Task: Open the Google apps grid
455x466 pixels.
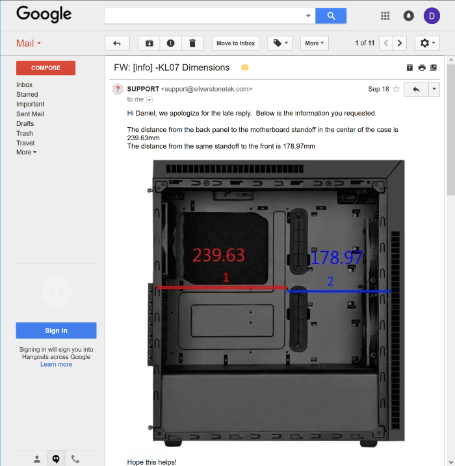Action: 385,16
